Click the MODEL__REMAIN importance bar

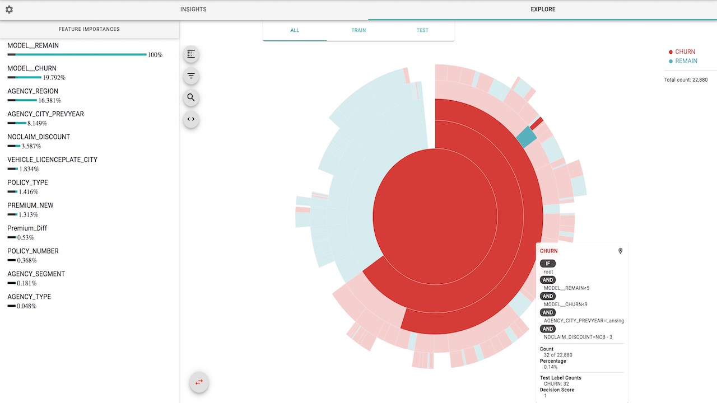pos(77,55)
